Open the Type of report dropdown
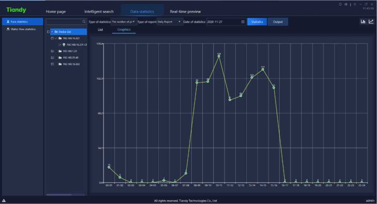The height and width of the screenshot is (204, 377). [170, 22]
